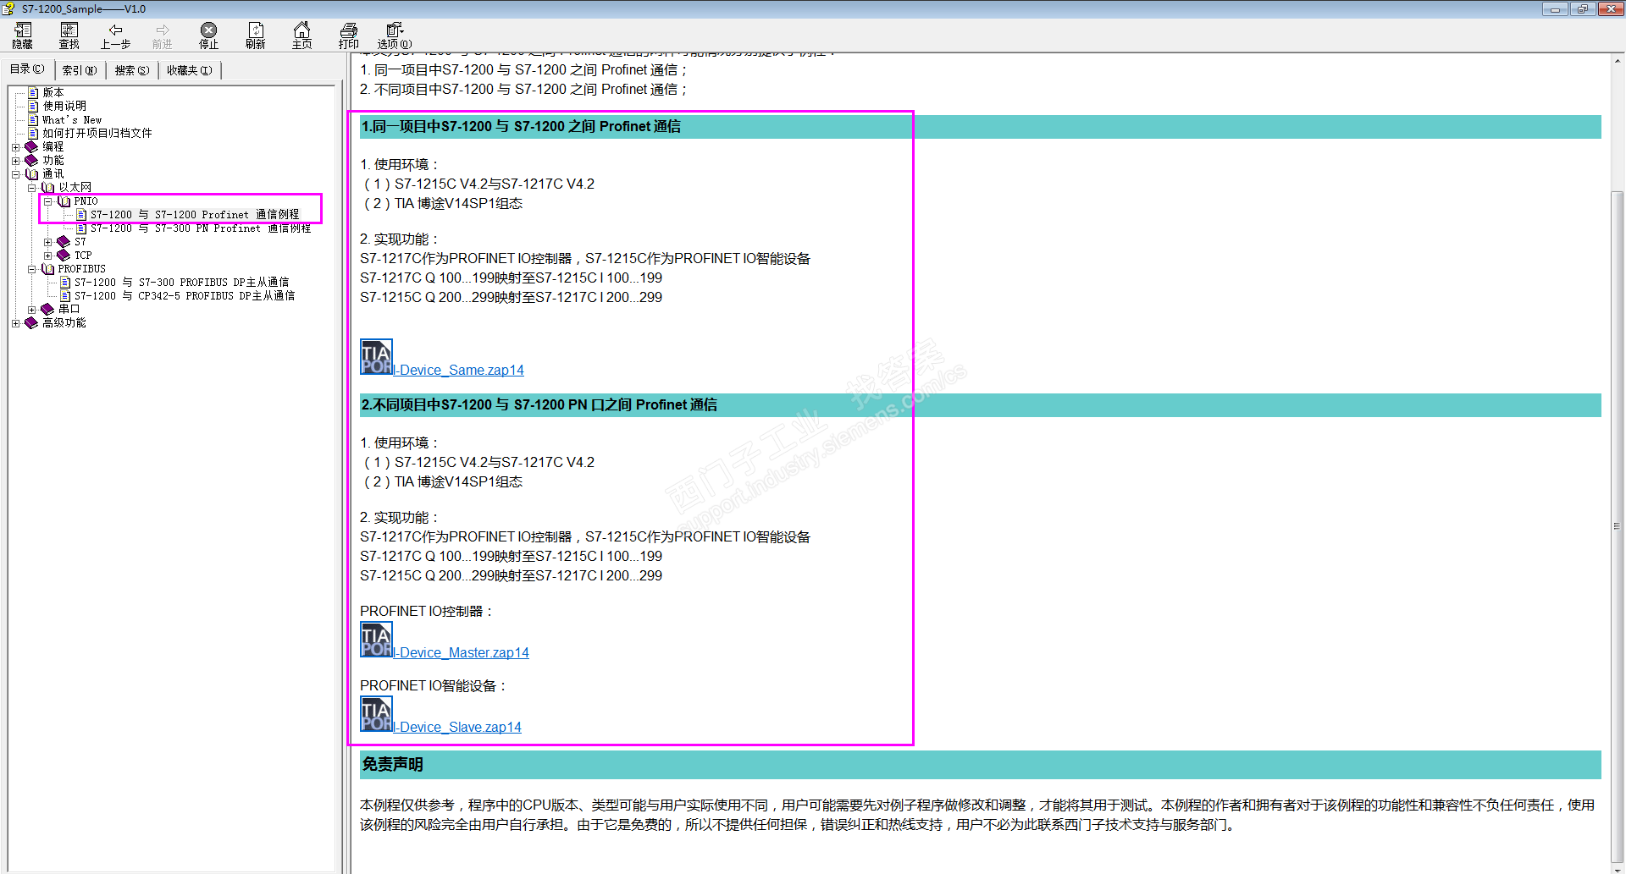Refresh the page with the 刷新 icon
Screen dimensions: 1626x874
(x=256, y=36)
